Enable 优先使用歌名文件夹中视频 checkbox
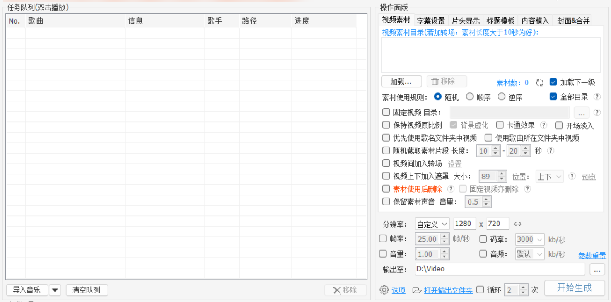Image resolution: width=611 pixels, height=302 pixels. point(386,138)
